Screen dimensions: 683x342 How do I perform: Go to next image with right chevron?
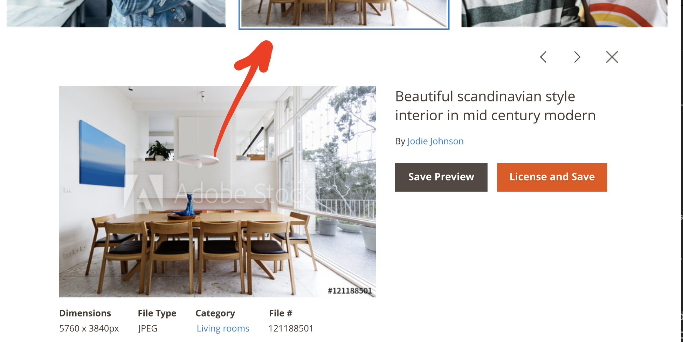pyautogui.click(x=577, y=57)
